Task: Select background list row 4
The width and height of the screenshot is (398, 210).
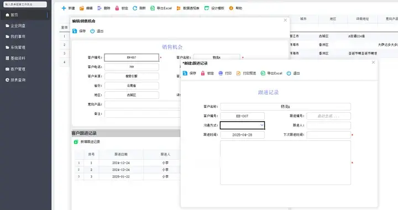Action: point(65,62)
